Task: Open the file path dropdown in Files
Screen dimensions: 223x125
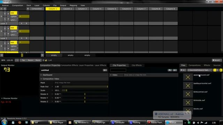Action: pos(200,70)
